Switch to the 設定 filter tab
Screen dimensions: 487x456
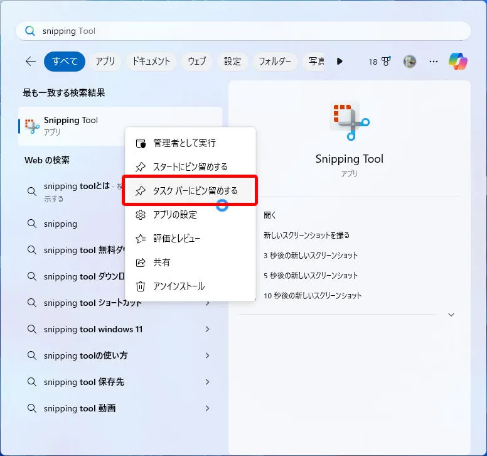pyautogui.click(x=232, y=62)
